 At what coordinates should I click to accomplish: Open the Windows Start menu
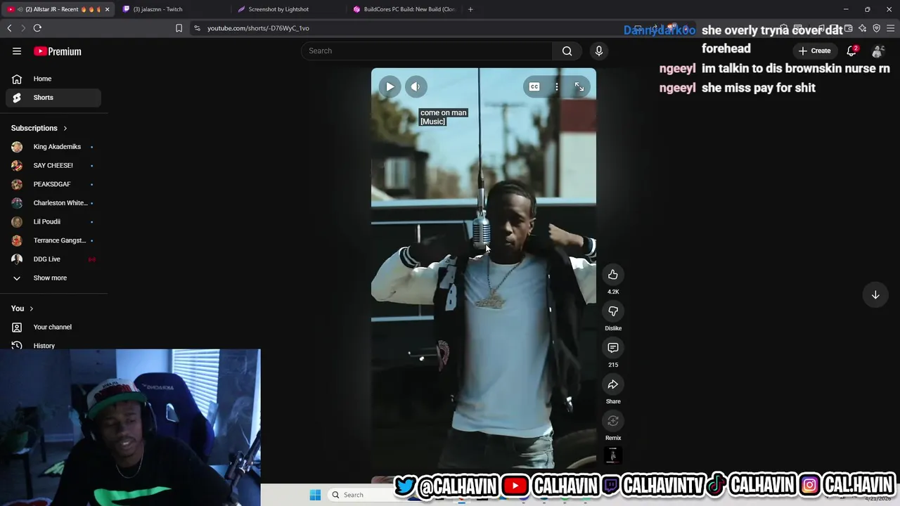pyautogui.click(x=315, y=495)
